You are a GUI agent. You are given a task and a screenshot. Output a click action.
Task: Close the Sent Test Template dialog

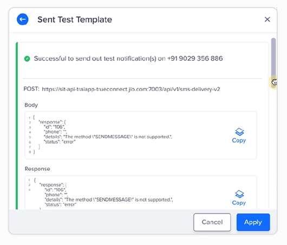tap(267, 19)
